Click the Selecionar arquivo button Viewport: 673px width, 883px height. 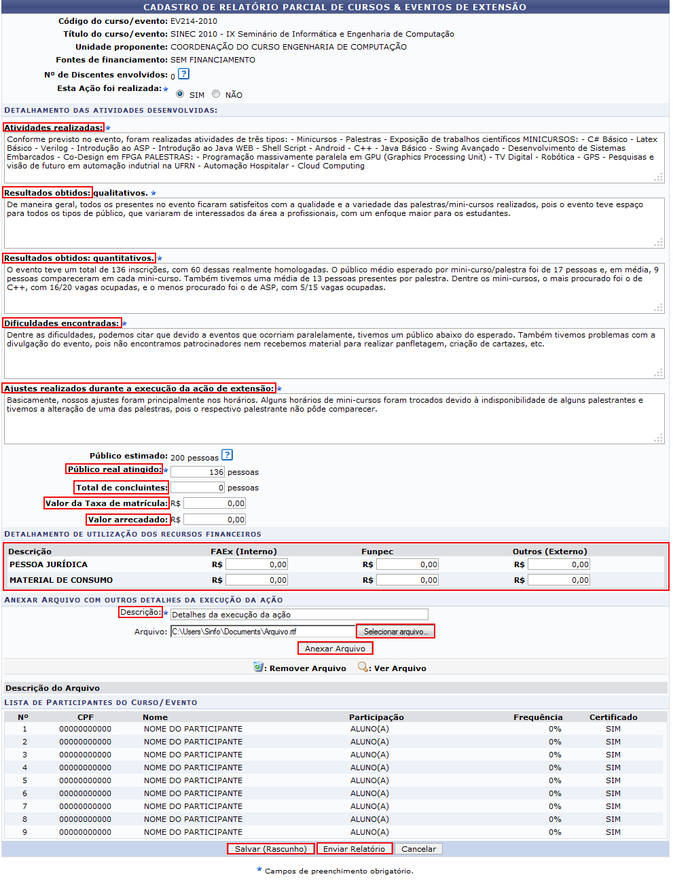coord(395,632)
